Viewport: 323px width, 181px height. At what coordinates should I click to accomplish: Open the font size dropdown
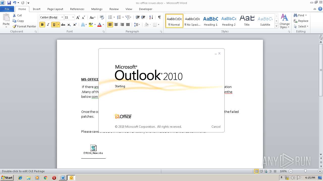click(73, 17)
